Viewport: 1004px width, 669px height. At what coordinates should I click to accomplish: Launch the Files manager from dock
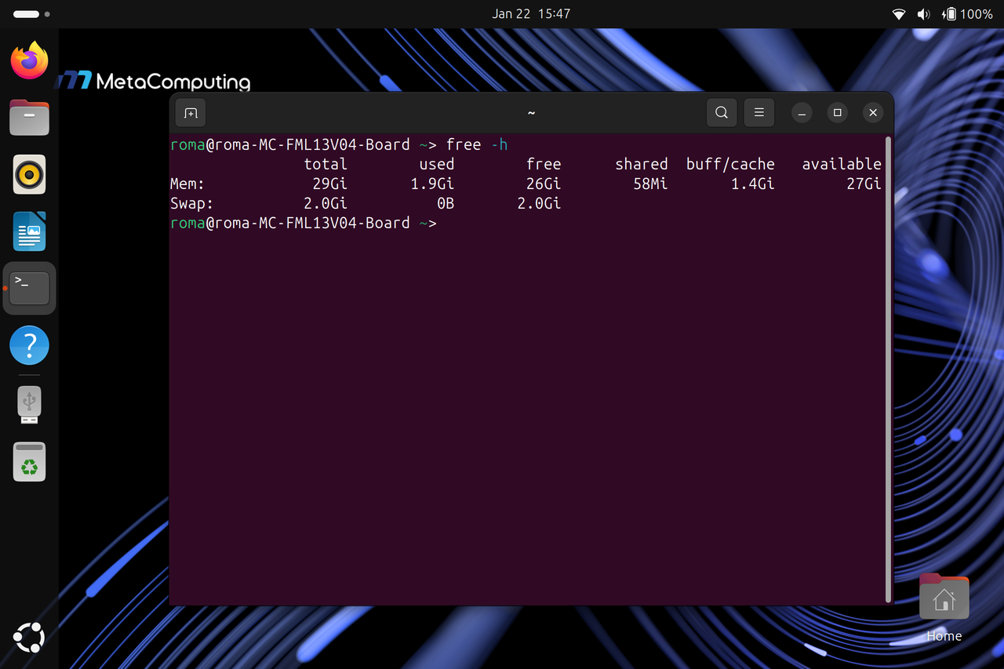click(x=29, y=118)
